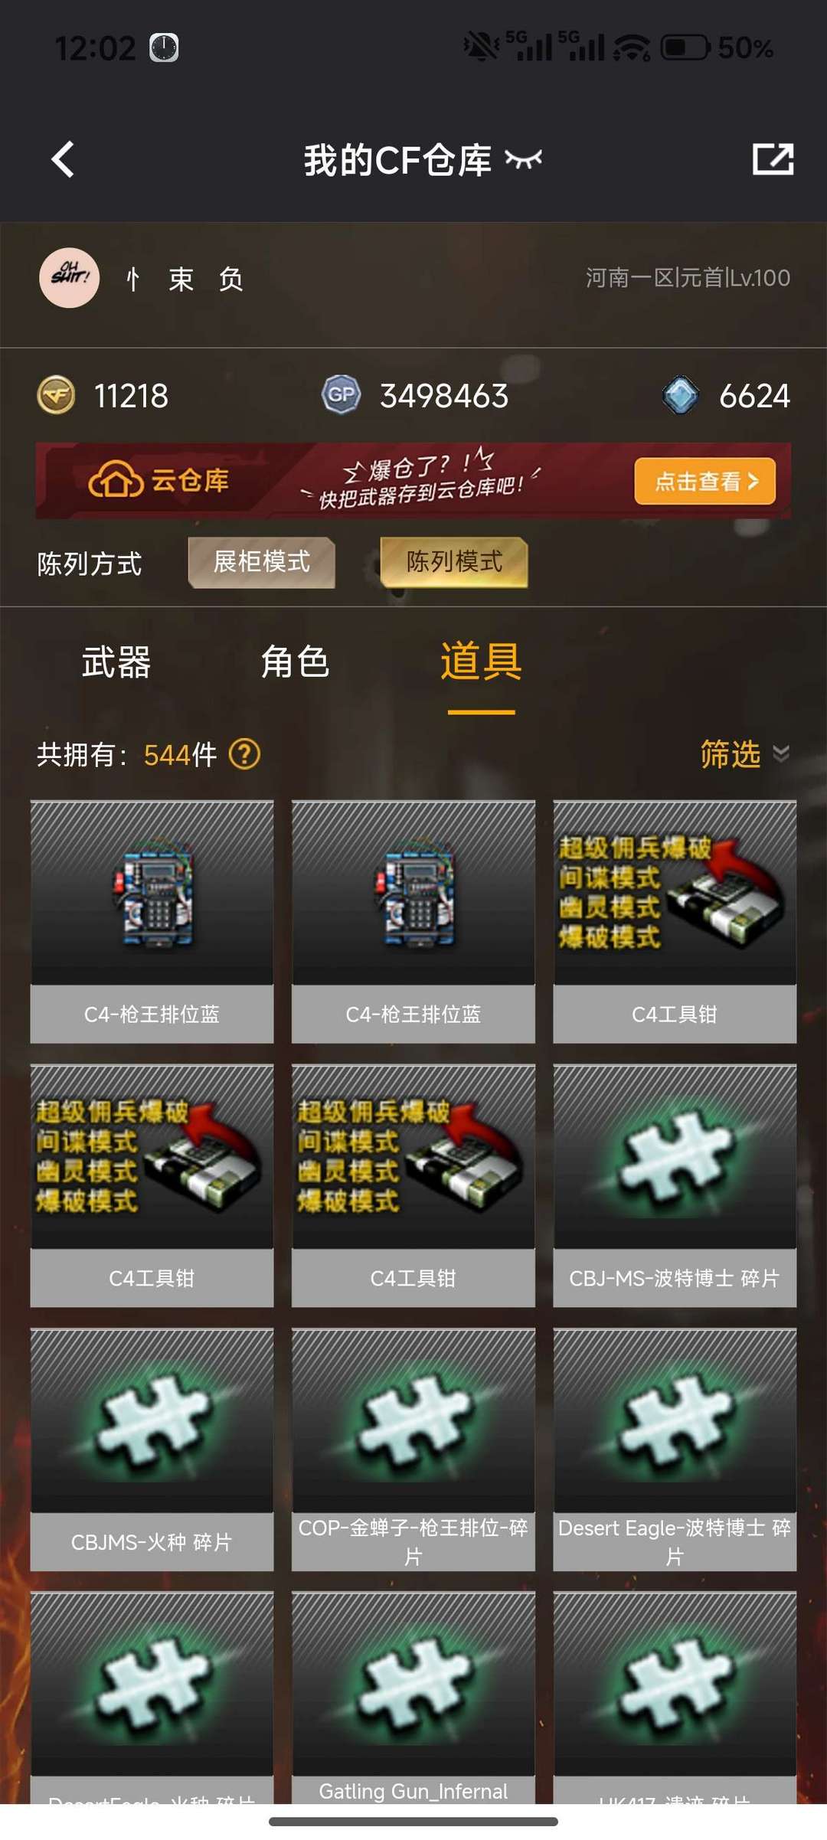Tap the chevron next to 筛选
This screenshot has height=1840, width=827.
click(x=781, y=753)
